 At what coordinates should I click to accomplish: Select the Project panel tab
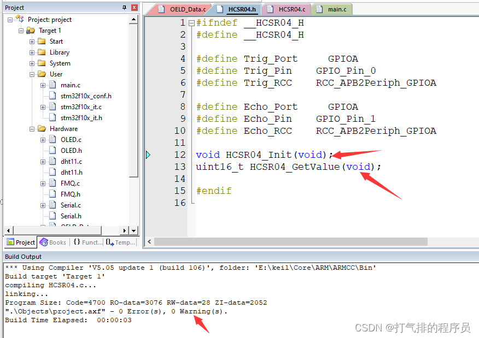pyautogui.click(x=20, y=242)
